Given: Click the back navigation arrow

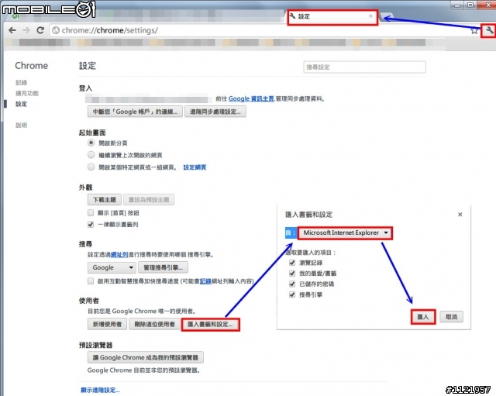Looking at the screenshot, I should [x=12, y=30].
